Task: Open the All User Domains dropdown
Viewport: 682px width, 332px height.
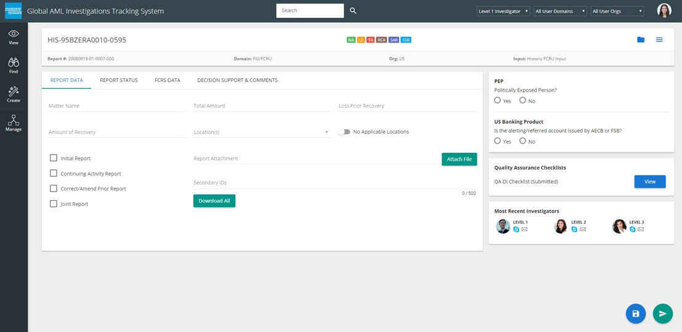Action: pos(560,11)
